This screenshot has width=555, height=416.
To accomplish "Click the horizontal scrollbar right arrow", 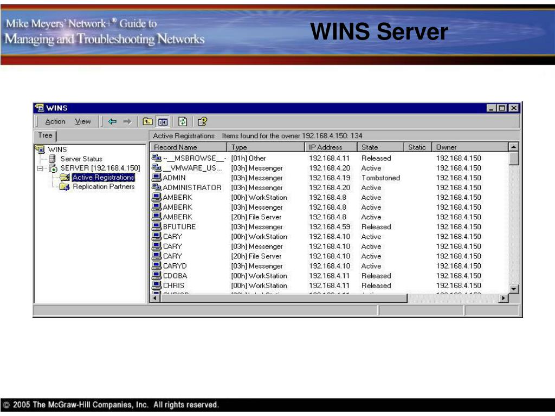I will 504,298.
